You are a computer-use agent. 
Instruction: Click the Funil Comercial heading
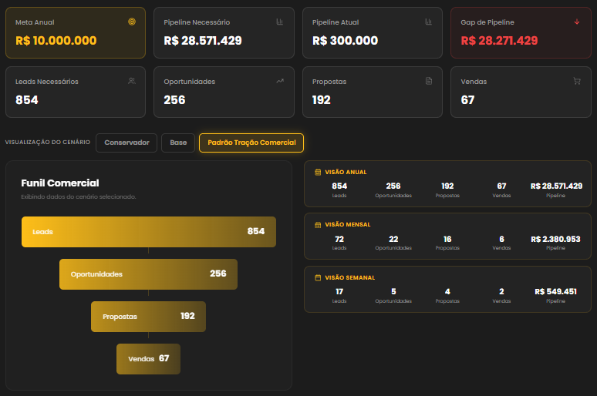59,183
